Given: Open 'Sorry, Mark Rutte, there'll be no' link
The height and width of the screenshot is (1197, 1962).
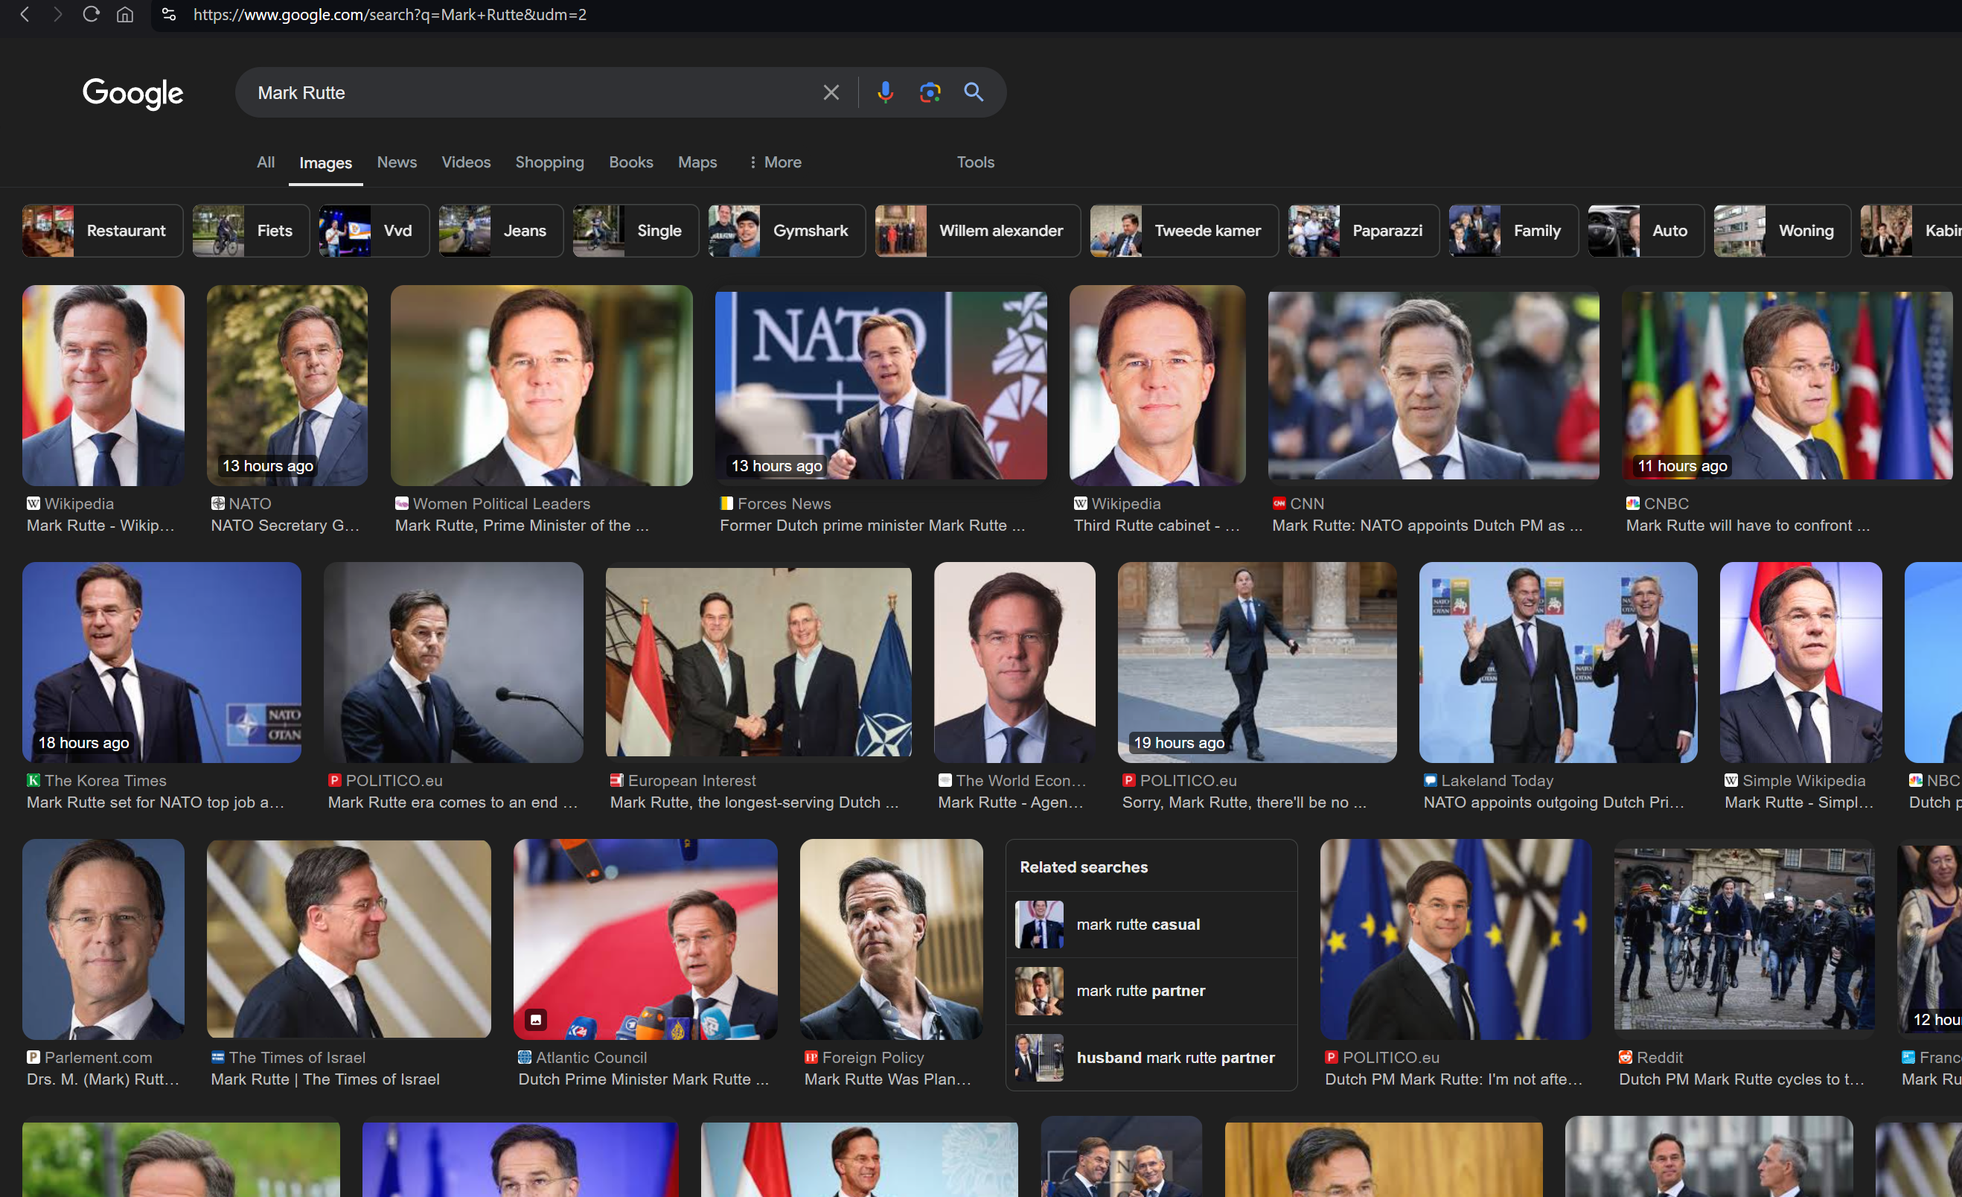Looking at the screenshot, I should (x=1244, y=802).
